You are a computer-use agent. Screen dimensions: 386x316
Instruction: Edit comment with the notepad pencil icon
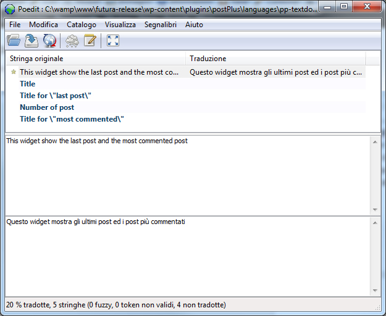tap(90, 40)
